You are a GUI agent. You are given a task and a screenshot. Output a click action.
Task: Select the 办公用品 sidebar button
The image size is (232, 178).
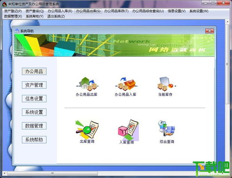point(34,71)
